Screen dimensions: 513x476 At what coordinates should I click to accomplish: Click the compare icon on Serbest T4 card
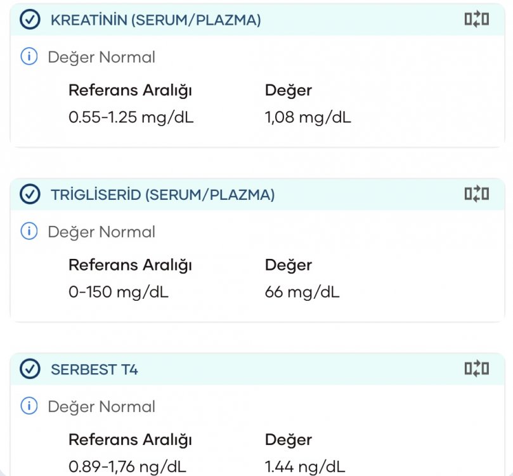[477, 369]
